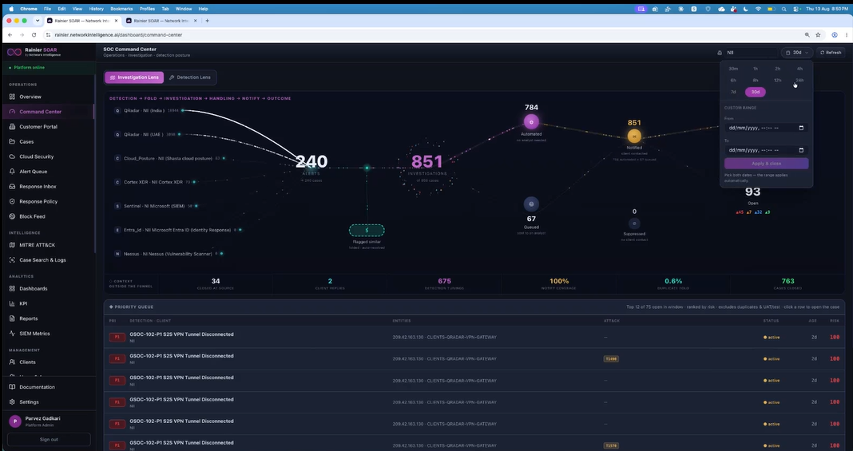Click the browser reload button

[34, 35]
